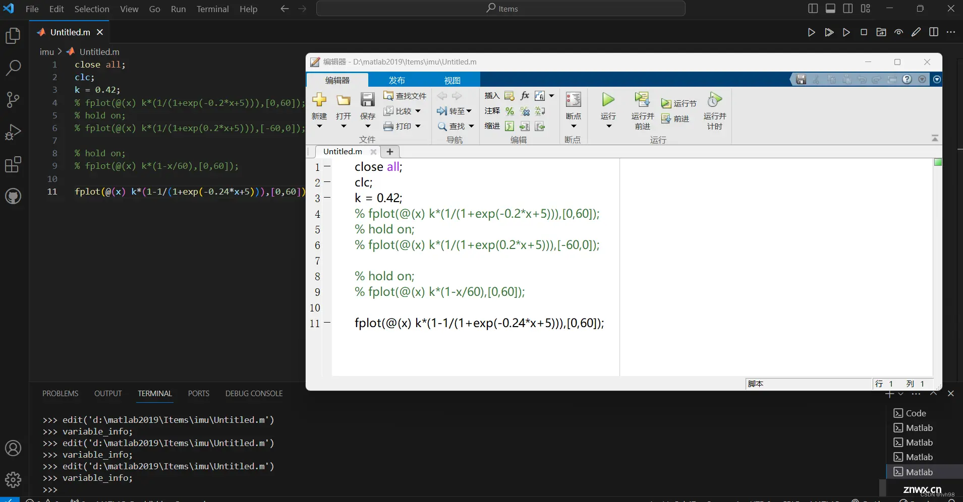Click 前进 (Advance) button in MATLAB
The image size is (963, 502).
675,118
